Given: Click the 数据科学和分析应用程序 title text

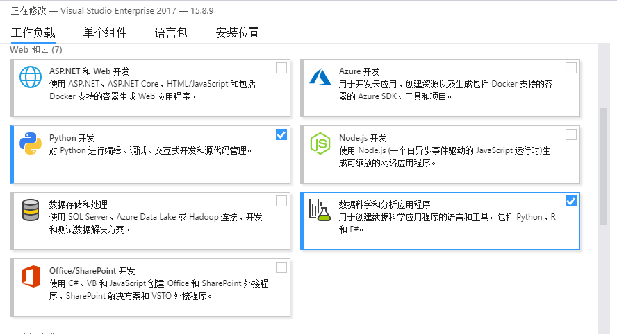Looking at the screenshot, I should 384,204.
